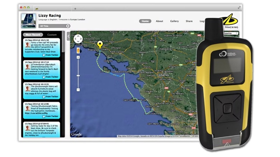This screenshot has height=157, width=280.
Task: Click the All Time play arrow
Action: (x=68, y=26)
